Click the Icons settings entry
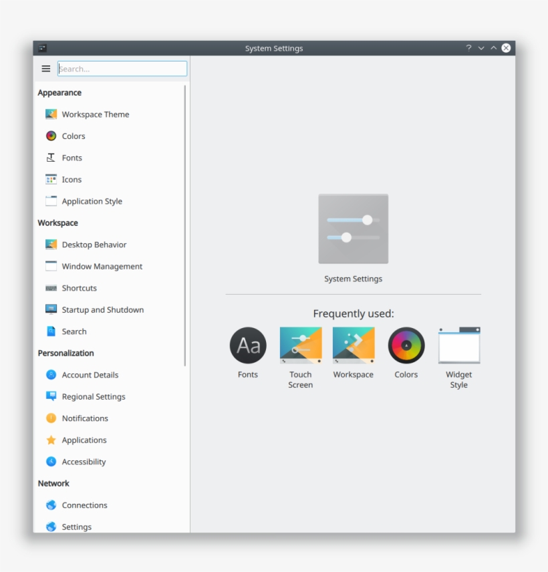548x572 pixels. [71, 179]
